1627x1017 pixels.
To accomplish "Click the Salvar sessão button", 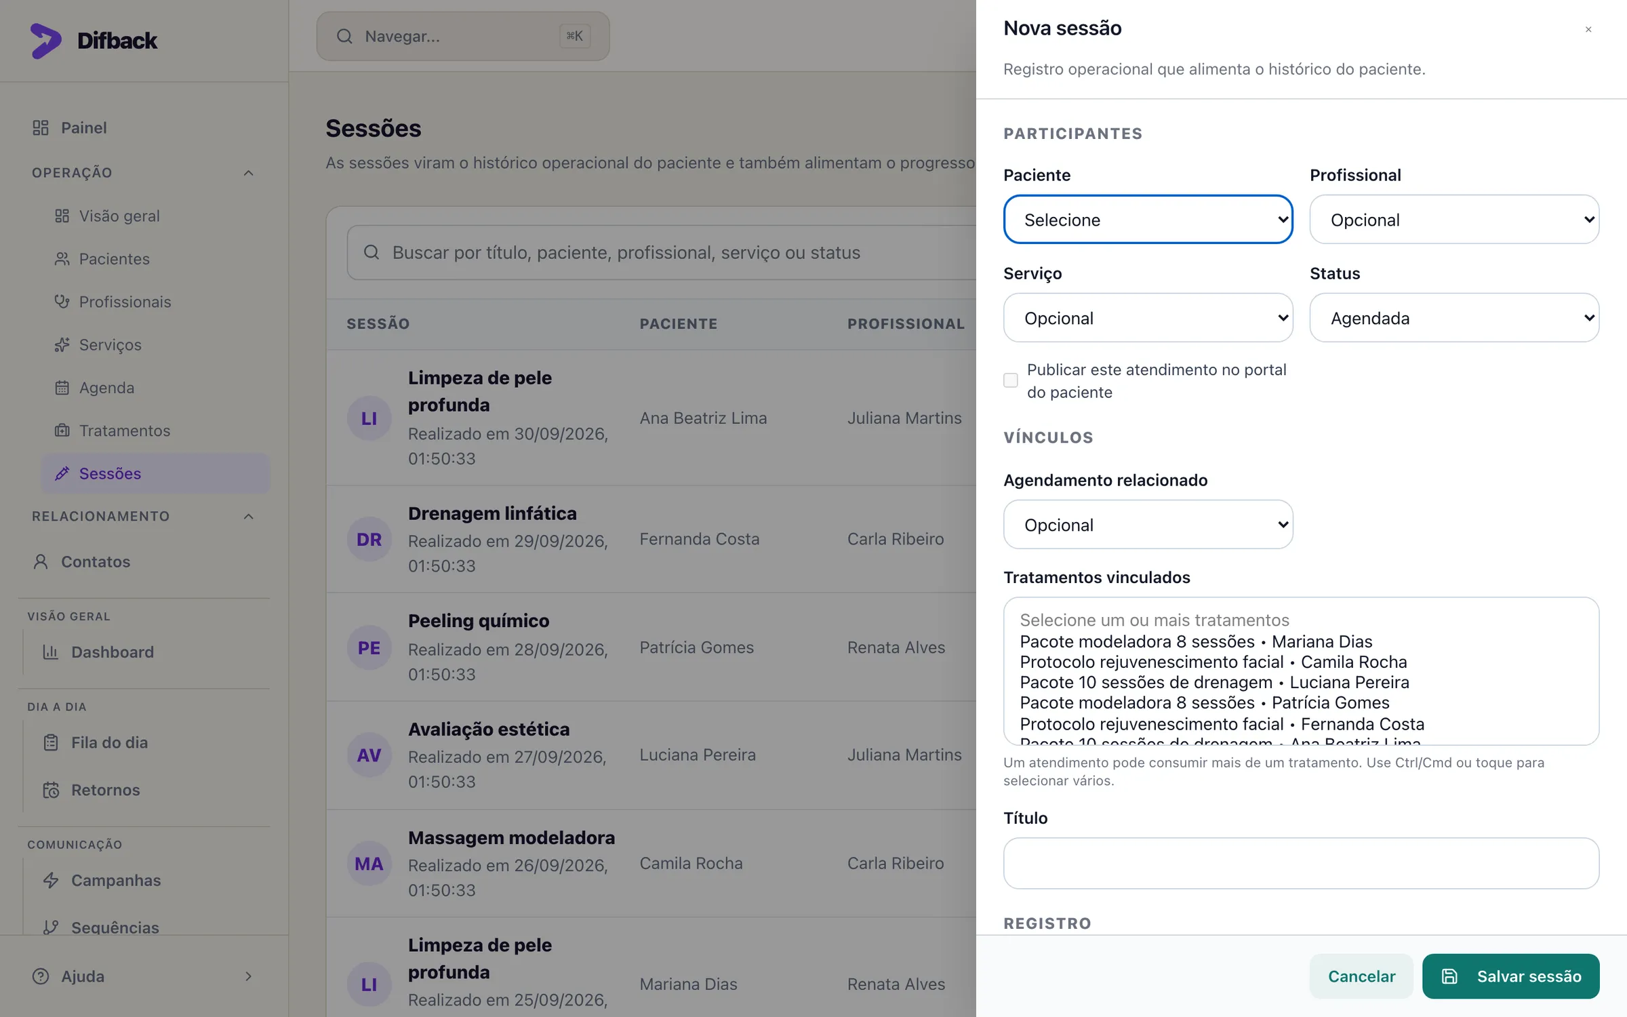I will (1510, 976).
